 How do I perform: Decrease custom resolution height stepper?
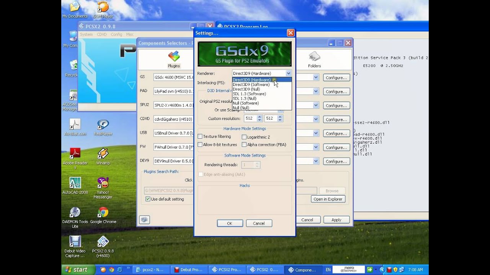(280, 120)
